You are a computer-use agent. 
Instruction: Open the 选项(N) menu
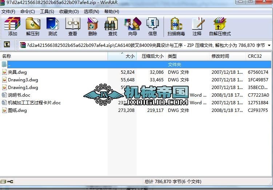(x=91, y=12)
